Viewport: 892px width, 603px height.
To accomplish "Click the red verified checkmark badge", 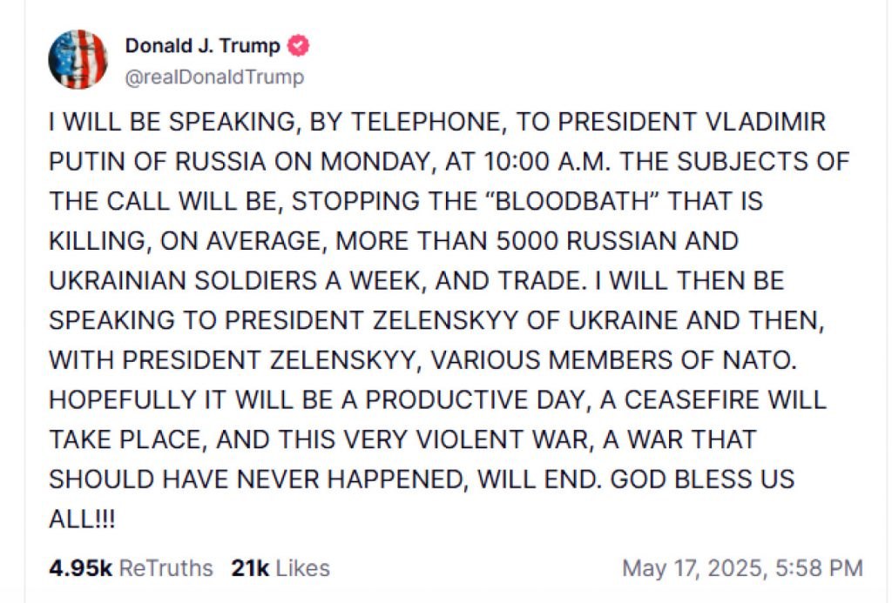I will [x=298, y=46].
